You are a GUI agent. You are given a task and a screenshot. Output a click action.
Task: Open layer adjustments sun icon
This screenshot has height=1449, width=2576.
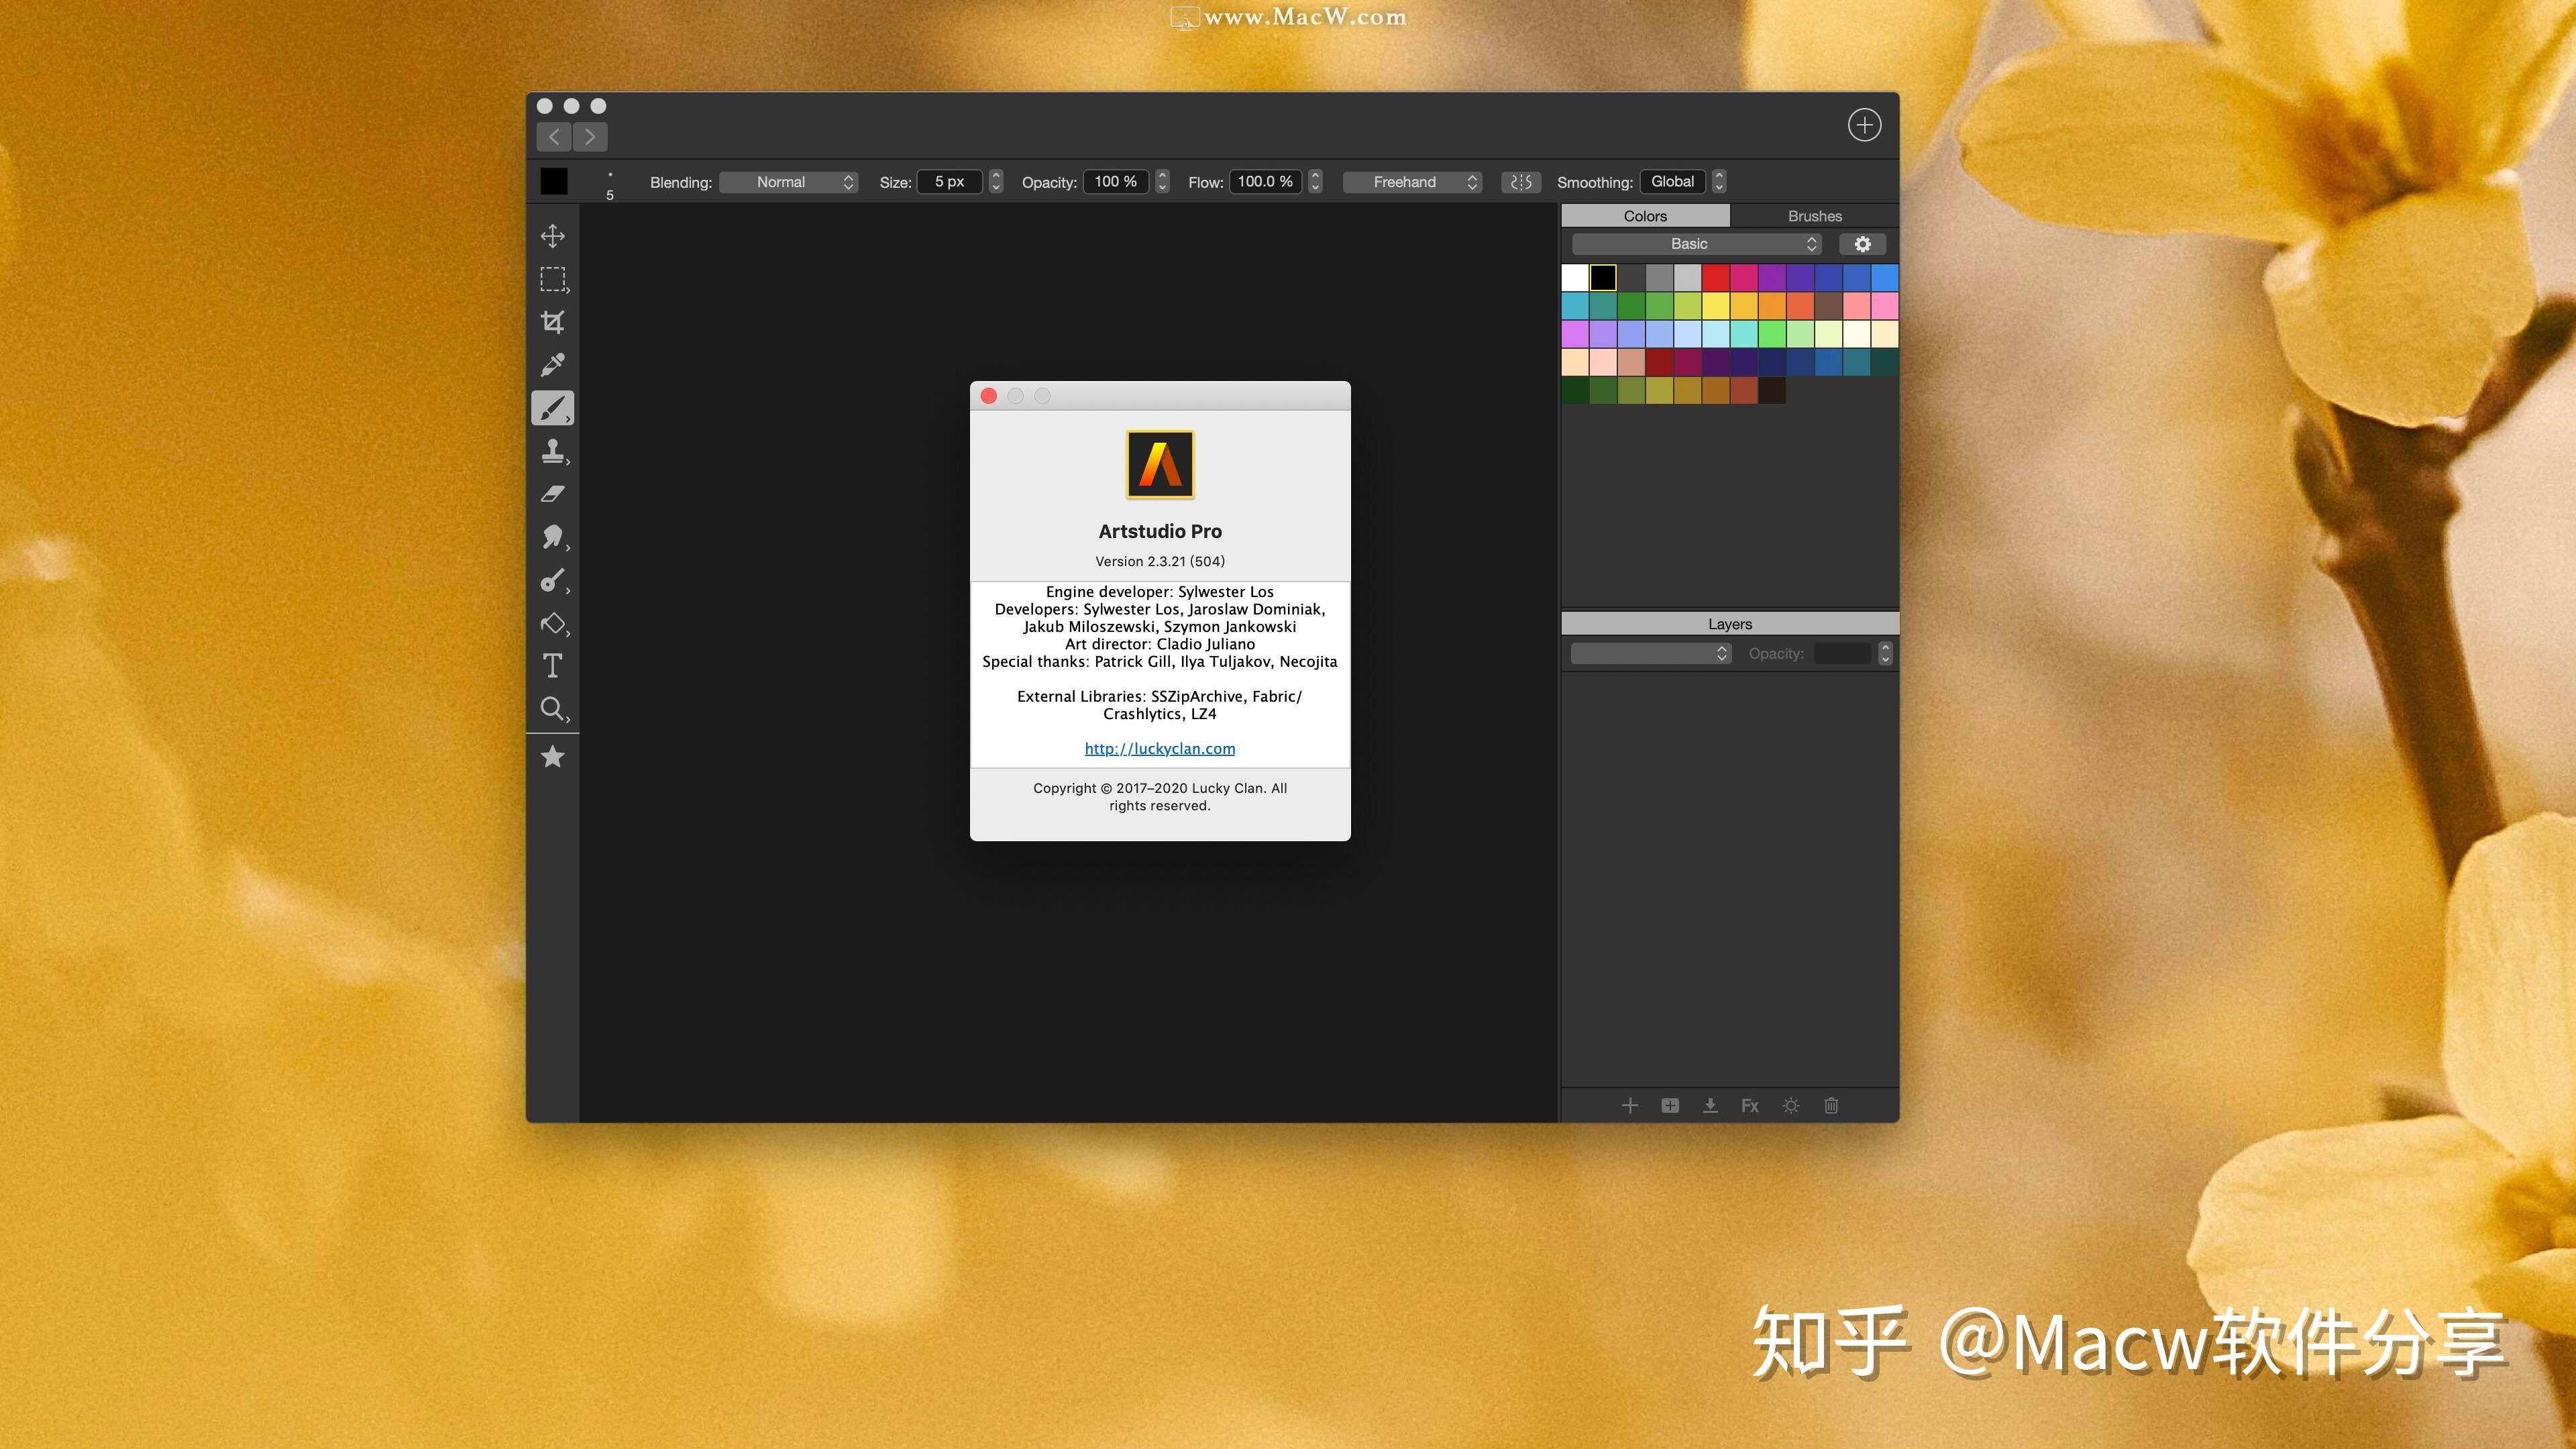(1791, 1105)
